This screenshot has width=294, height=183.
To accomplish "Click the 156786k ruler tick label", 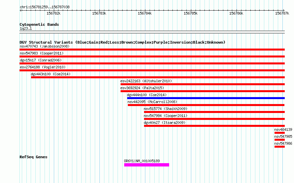I will 236,13.
